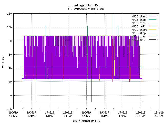Click the black NPD1 defl spike after 15:00
This screenshot has height=123, width=164.
click(x=91, y=74)
